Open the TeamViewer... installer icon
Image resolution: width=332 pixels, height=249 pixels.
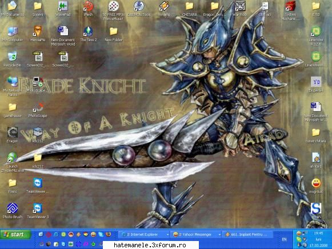click(x=38, y=186)
